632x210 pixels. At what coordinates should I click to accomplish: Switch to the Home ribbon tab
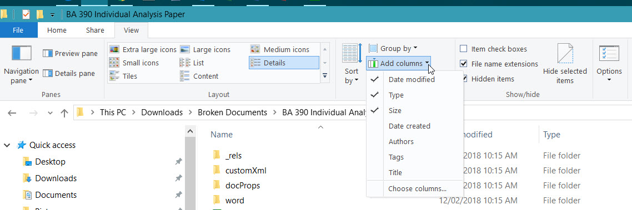point(57,30)
